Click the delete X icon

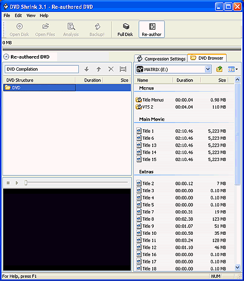click(111, 69)
